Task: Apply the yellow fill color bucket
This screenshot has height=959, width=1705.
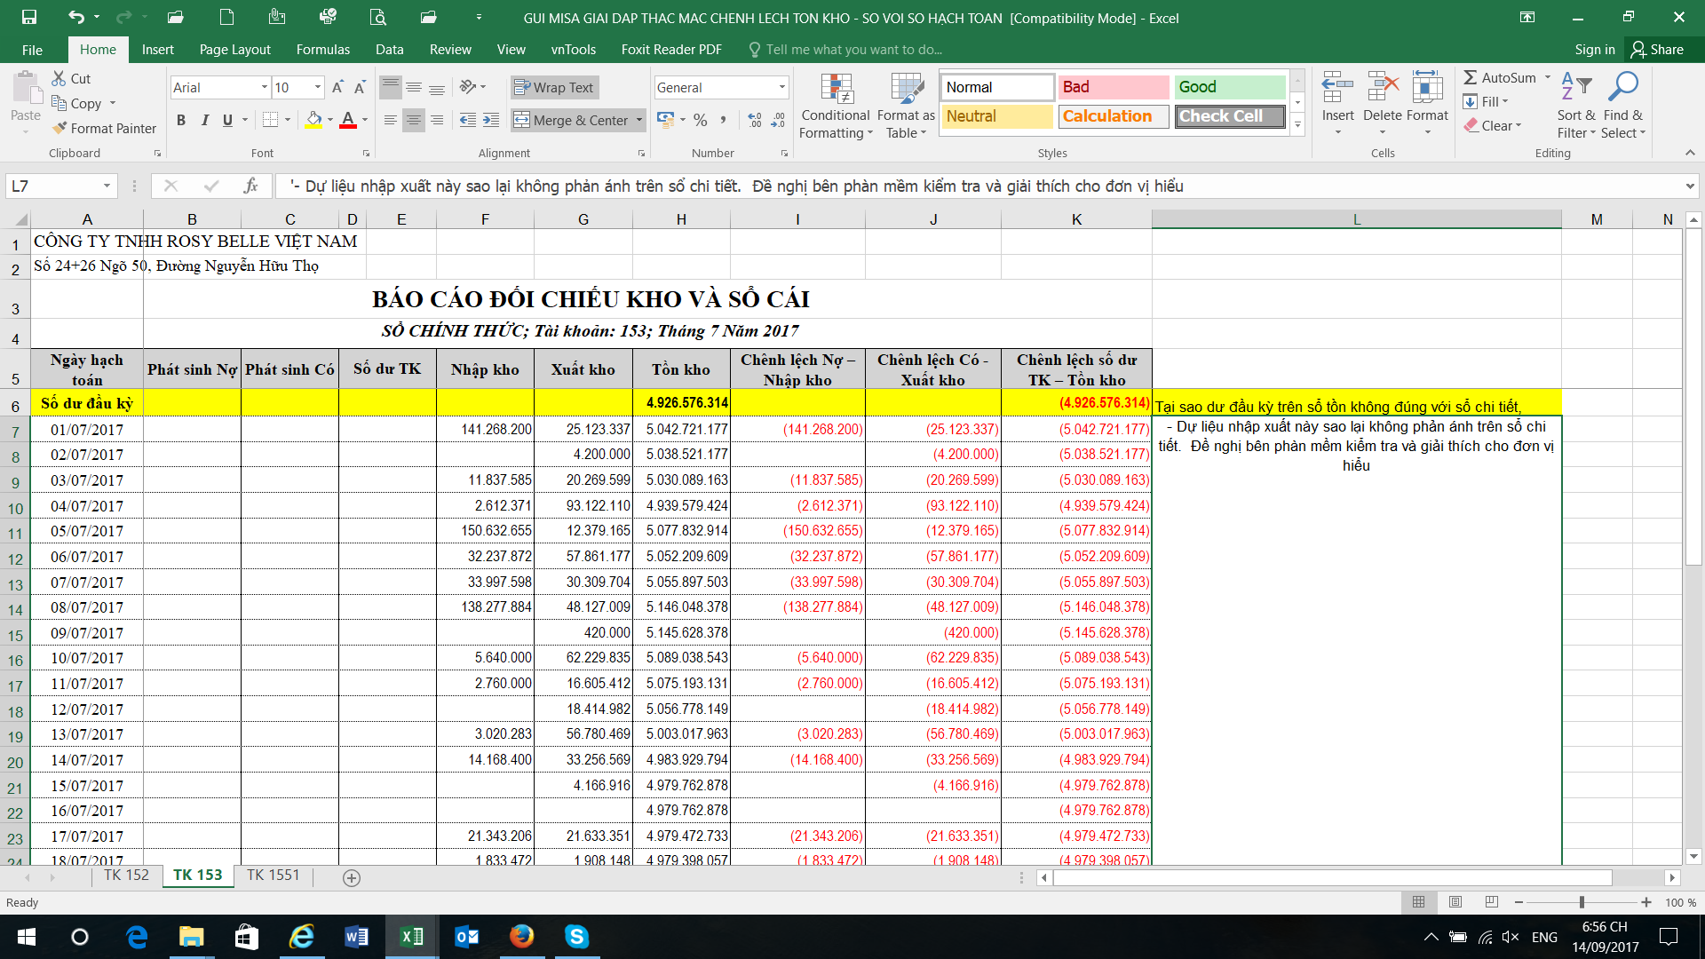Action: (313, 120)
